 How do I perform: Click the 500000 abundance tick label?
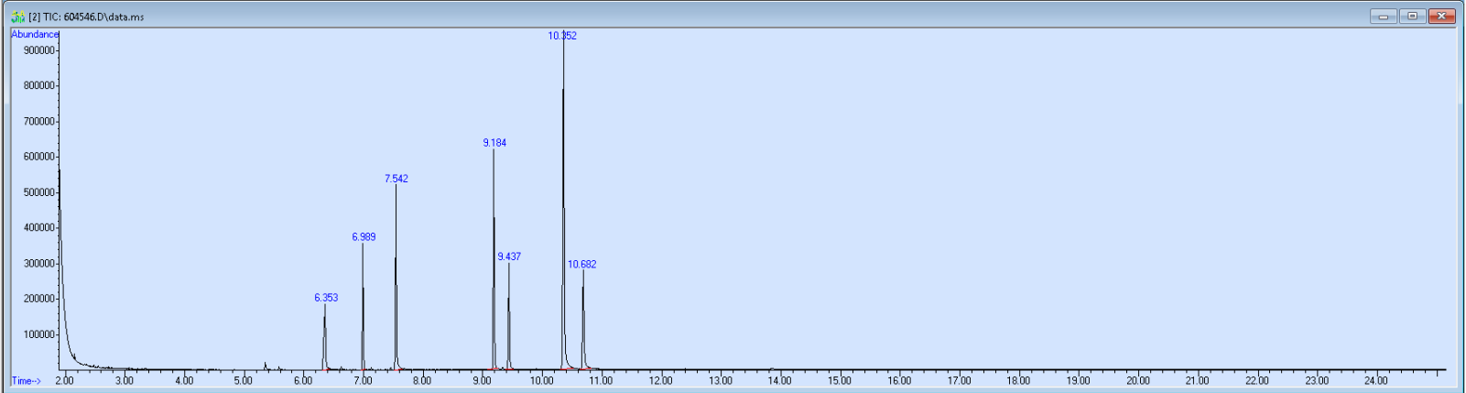click(x=39, y=192)
